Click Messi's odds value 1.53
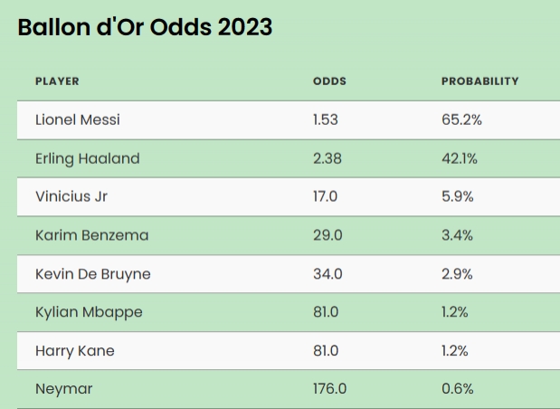 click(x=326, y=119)
